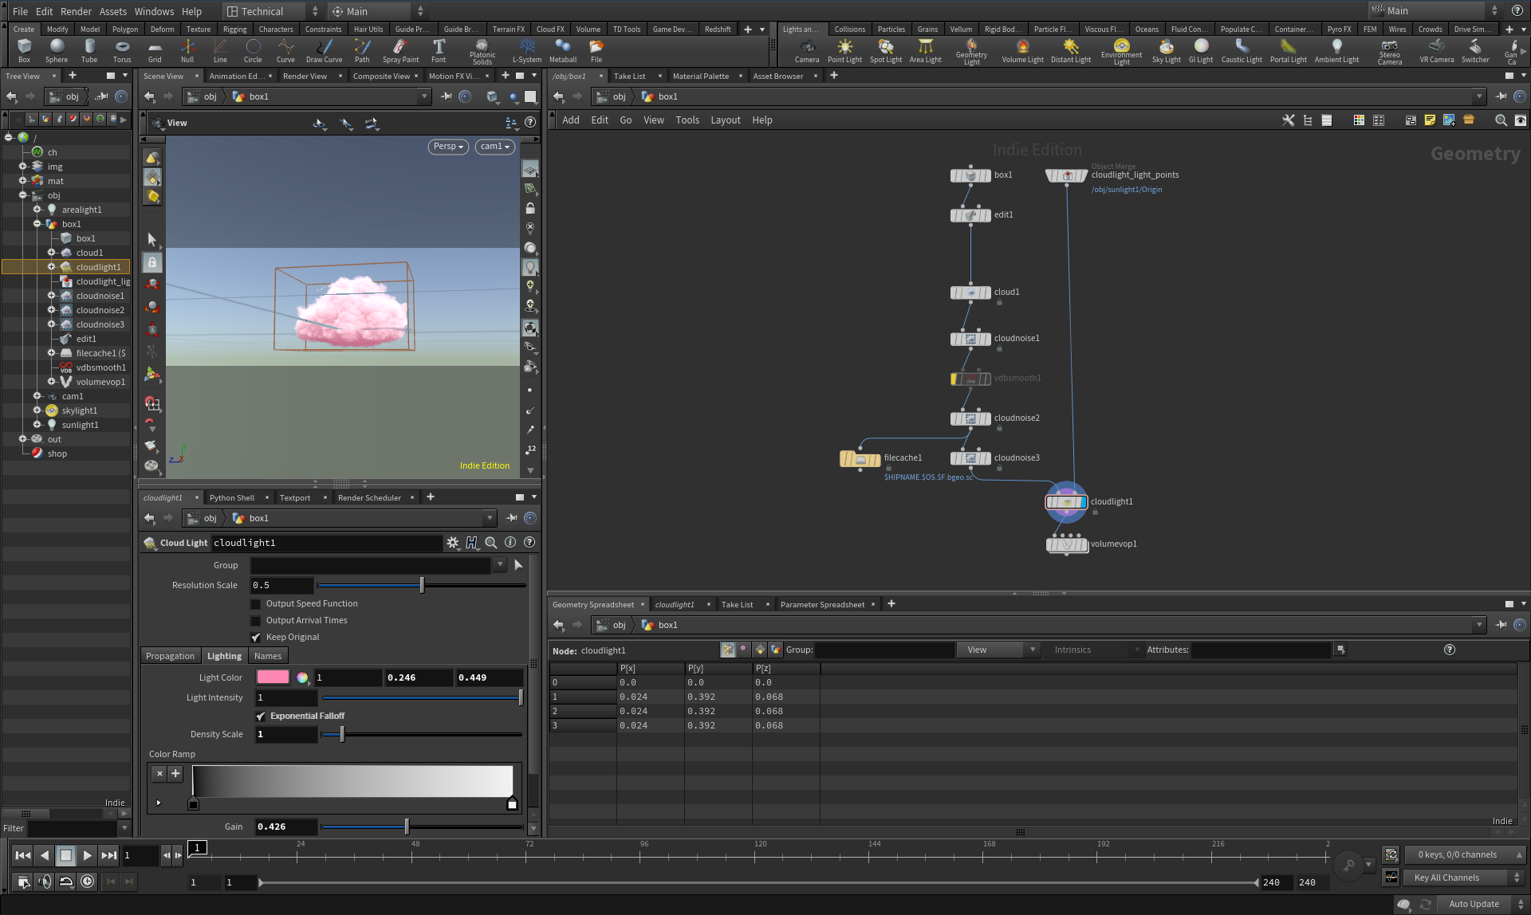
Task: Switch to the Propagation parameter tab
Action: [x=170, y=656]
